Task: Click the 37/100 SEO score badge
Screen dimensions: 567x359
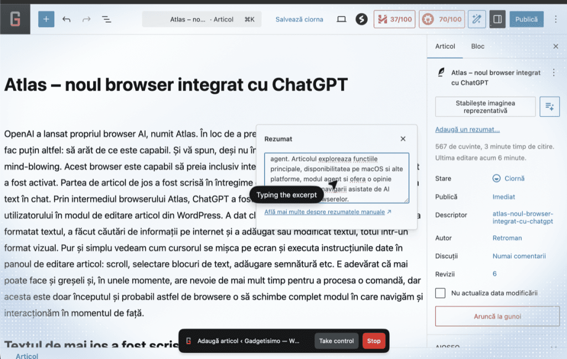Action: coord(395,19)
